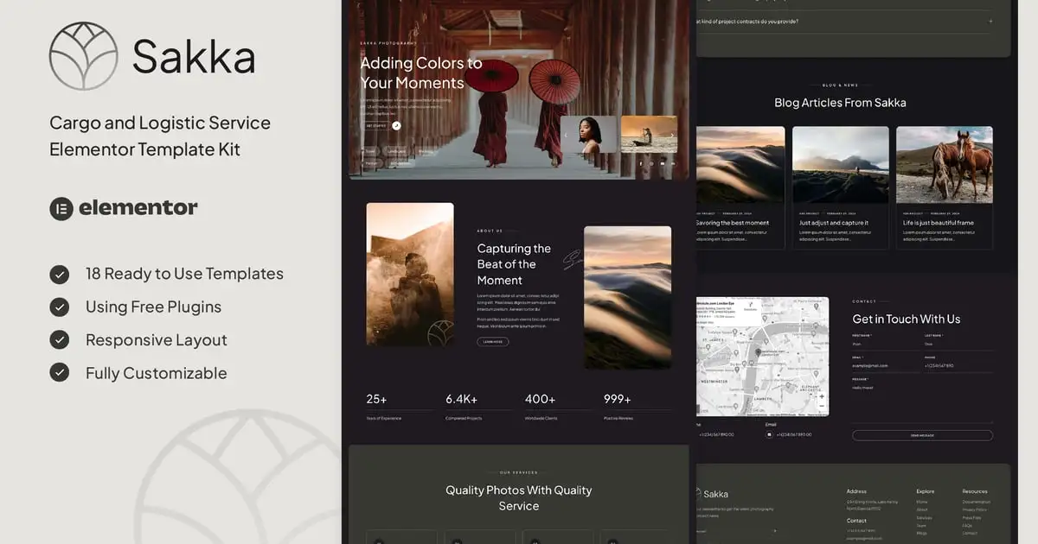Click the foggy hiker photo in About Us
Image resolution: width=1038 pixels, height=544 pixels.
point(410,275)
